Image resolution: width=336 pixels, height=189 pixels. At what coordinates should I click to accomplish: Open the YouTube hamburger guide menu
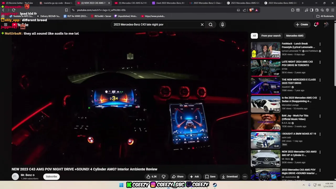[x=6, y=25]
